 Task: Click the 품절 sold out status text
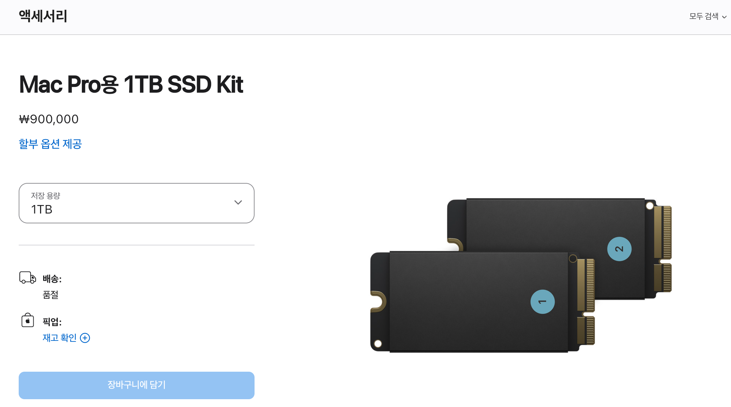pos(51,295)
